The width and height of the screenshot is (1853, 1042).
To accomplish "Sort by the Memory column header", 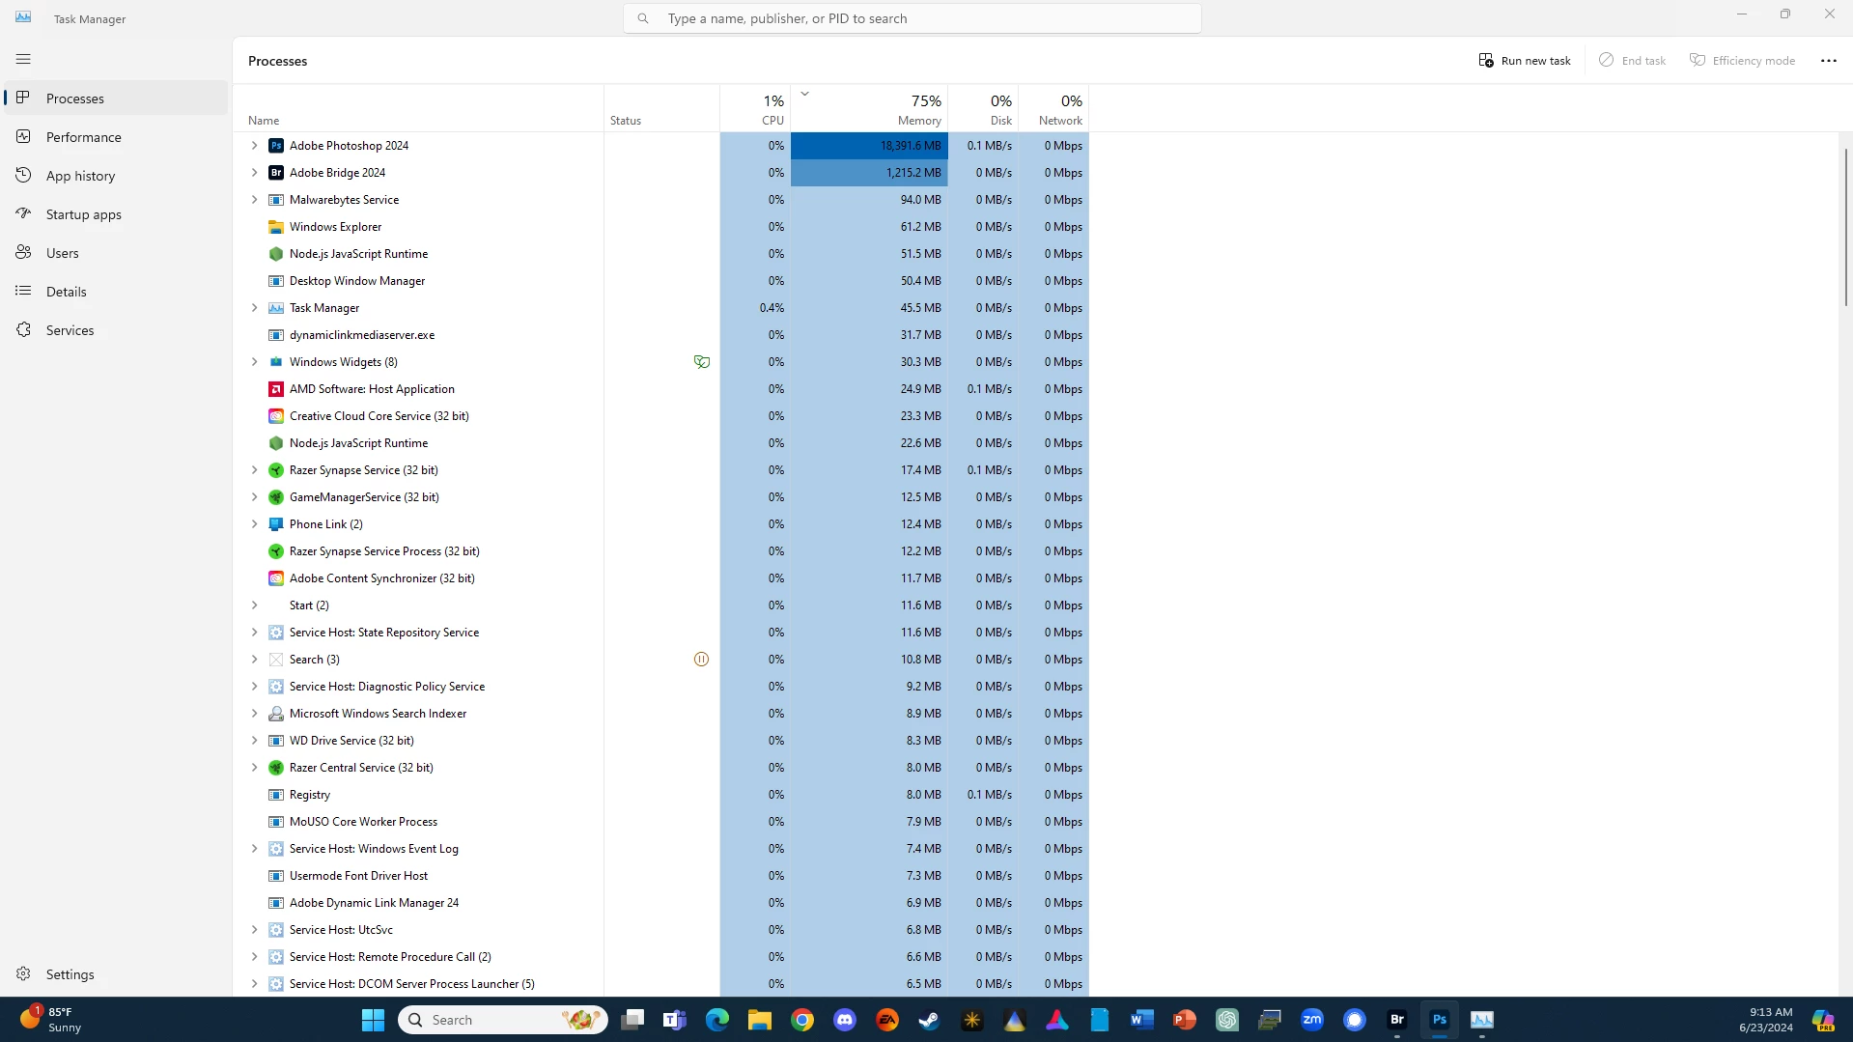I will (x=869, y=108).
